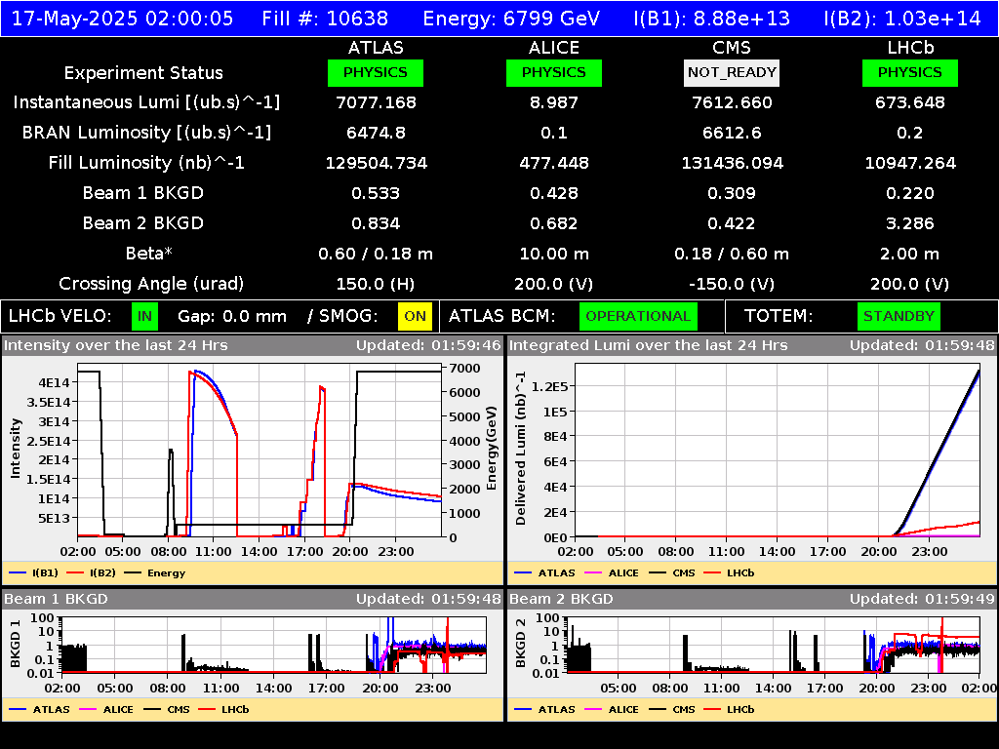Click the 'Experiment Status' row label
999x749 pixels.
tap(143, 73)
